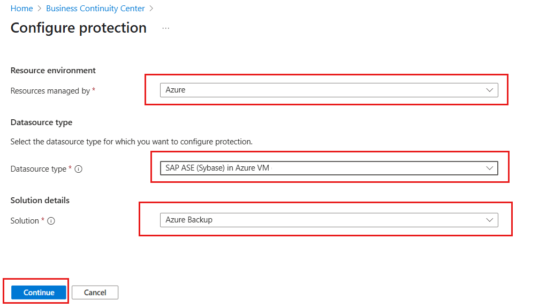Click the chevron arrow on the Azure Backup dropdown
Screen dimensions: 539x308
489,220
